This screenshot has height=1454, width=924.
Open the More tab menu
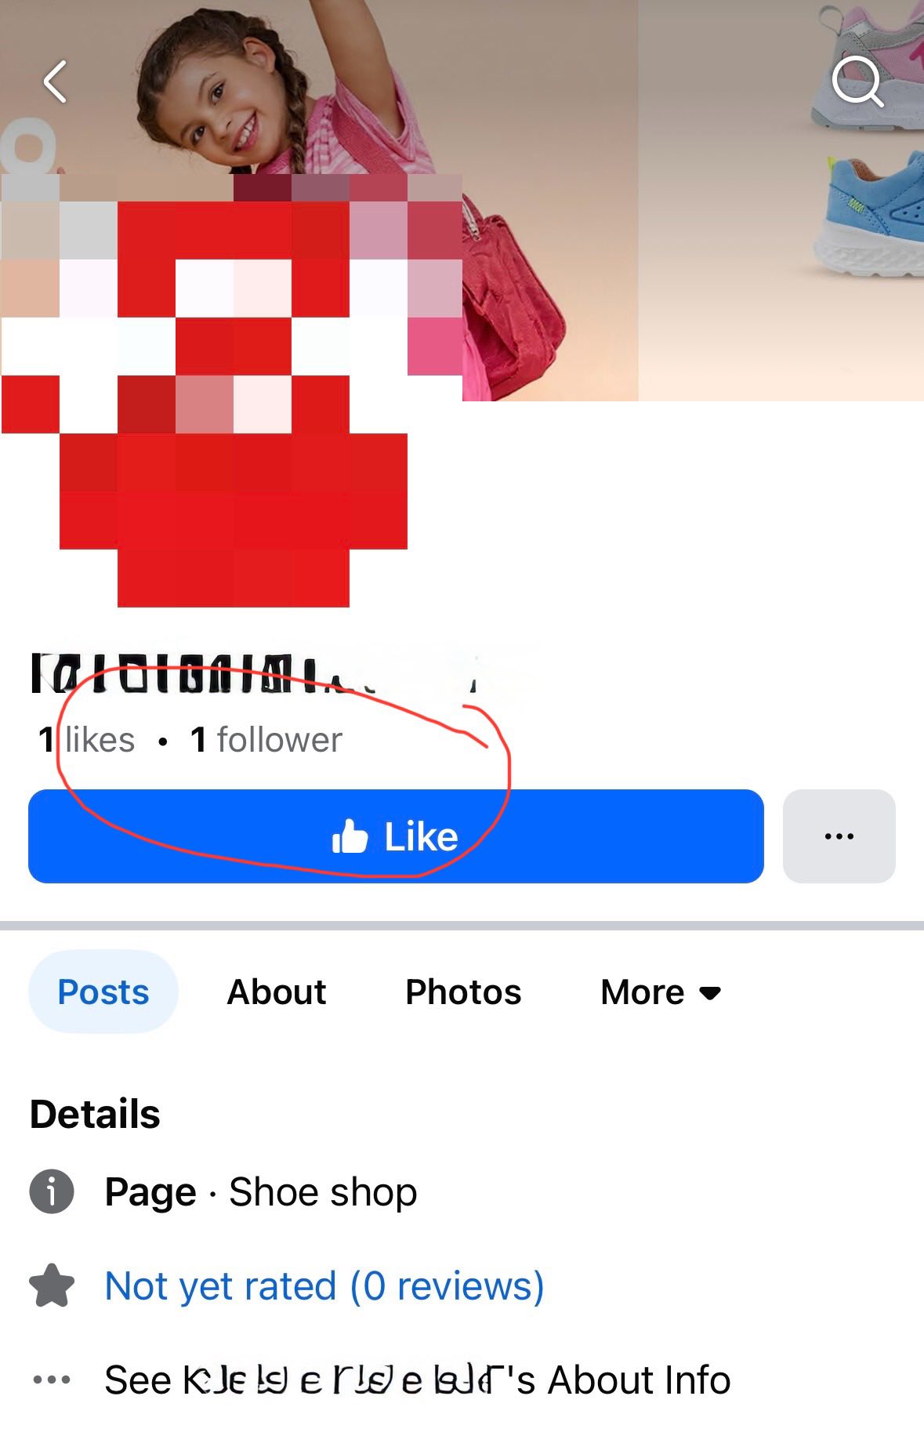661,992
